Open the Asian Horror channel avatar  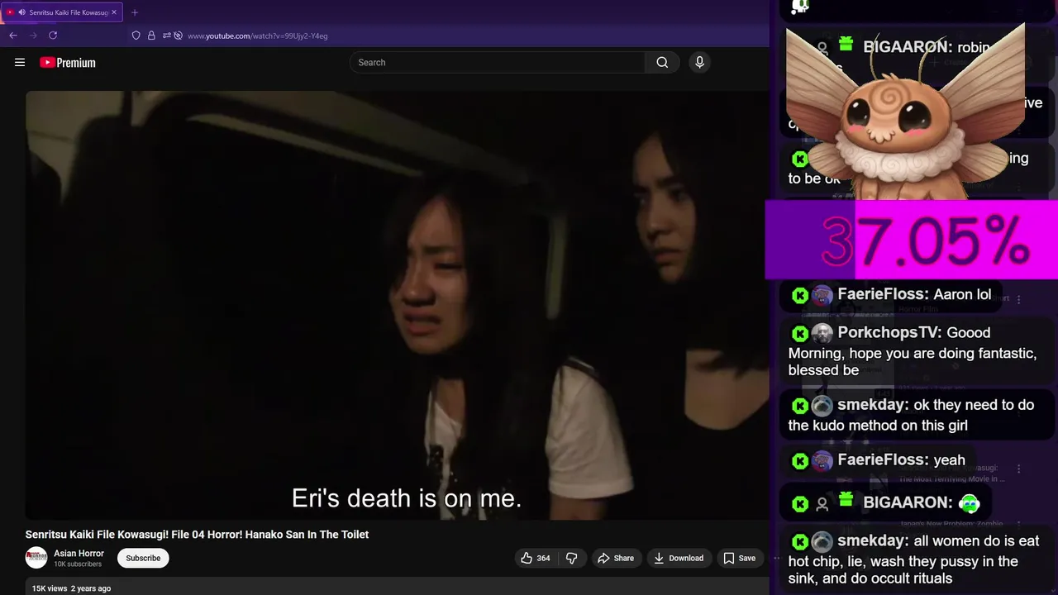[x=36, y=558]
